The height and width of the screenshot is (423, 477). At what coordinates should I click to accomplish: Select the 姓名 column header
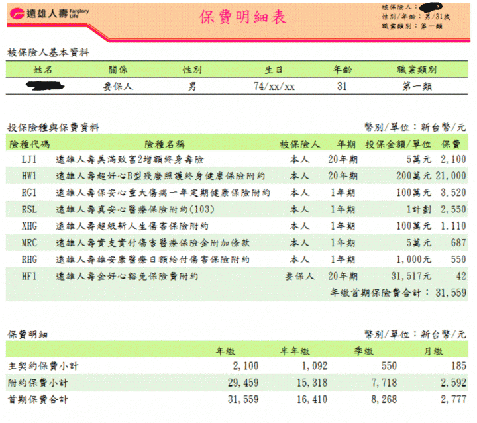[43, 70]
